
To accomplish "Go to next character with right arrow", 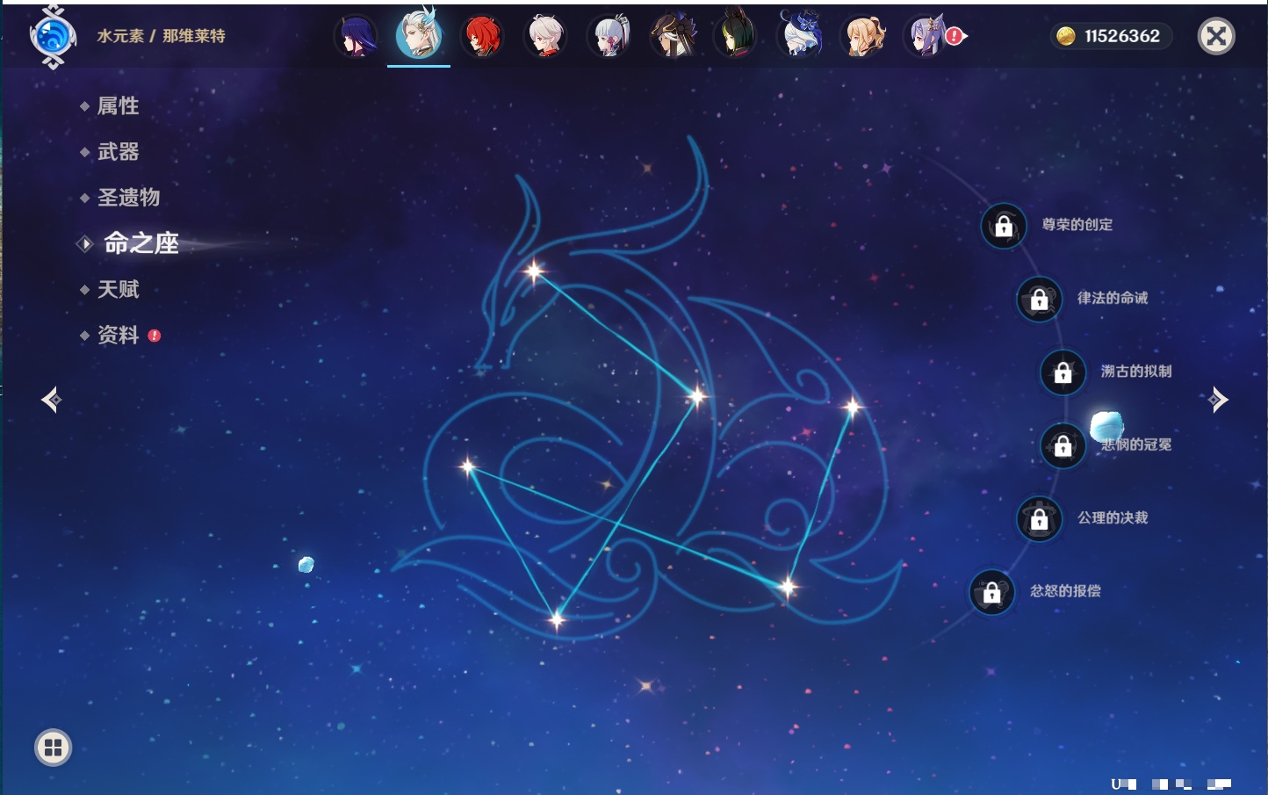I will coord(1218,400).
